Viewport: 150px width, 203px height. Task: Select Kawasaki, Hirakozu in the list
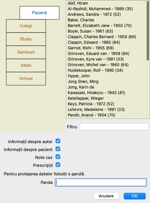96,93
